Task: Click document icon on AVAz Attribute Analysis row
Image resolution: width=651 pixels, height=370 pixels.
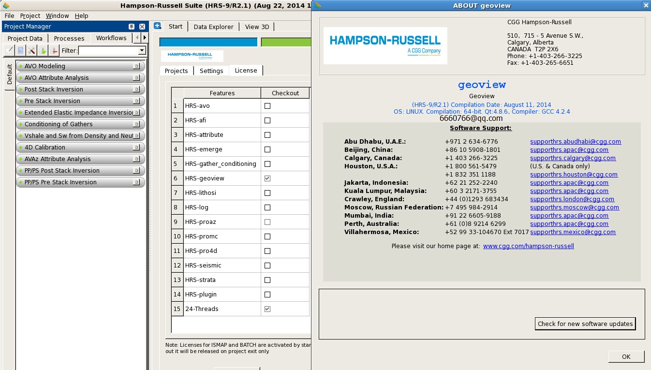Action: pos(137,159)
